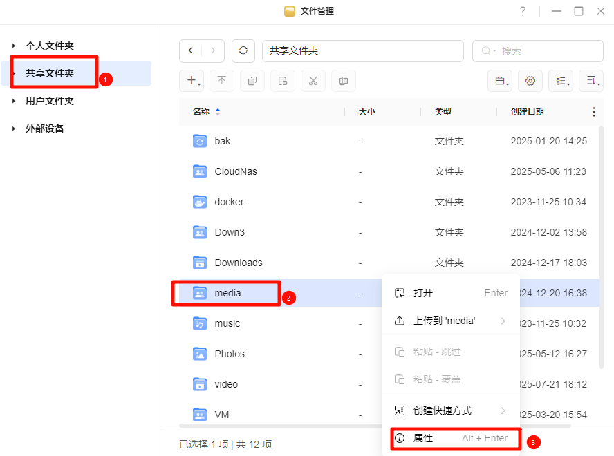Screen dimensions: 614x456
Task: Click the scissors cut icon
Action: coord(313,81)
